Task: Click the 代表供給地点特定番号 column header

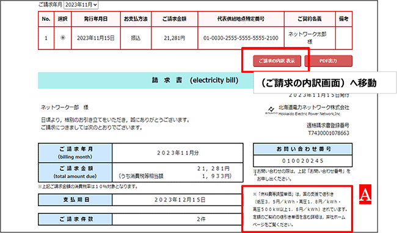Action: pyautogui.click(x=241, y=19)
